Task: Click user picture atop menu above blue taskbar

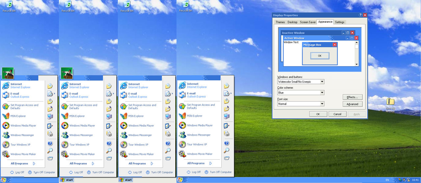Action: 8,73
